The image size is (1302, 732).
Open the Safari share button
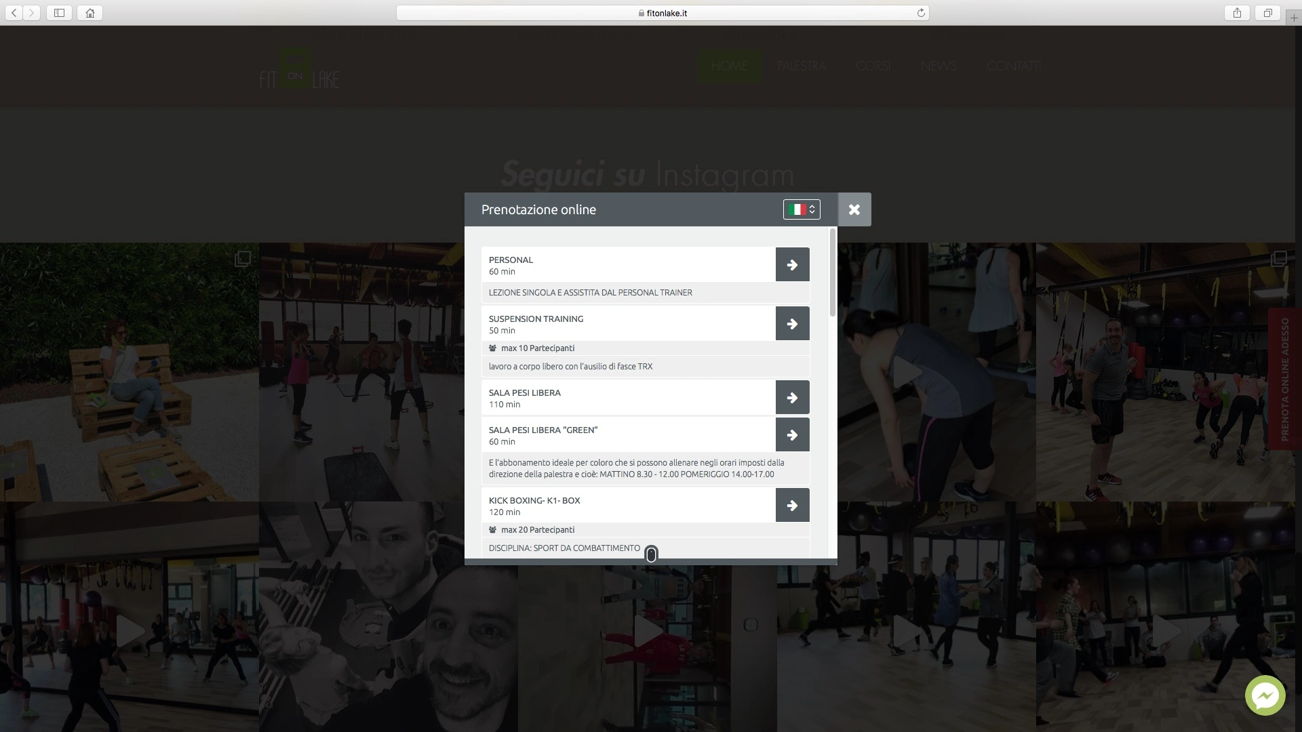click(x=1237, y=13)
